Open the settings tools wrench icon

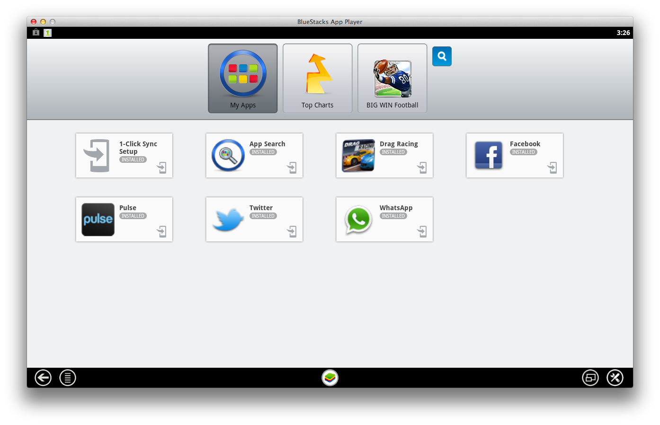(x=615, y=378)
